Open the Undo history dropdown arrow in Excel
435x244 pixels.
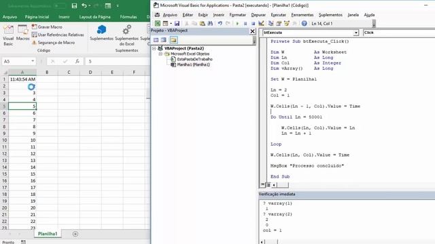90,6
